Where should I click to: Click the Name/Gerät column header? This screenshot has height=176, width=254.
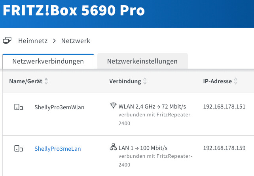(26, 82)
